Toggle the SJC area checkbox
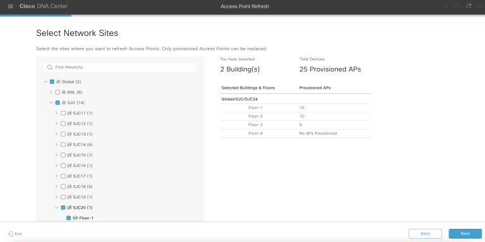 pos(57,103)
